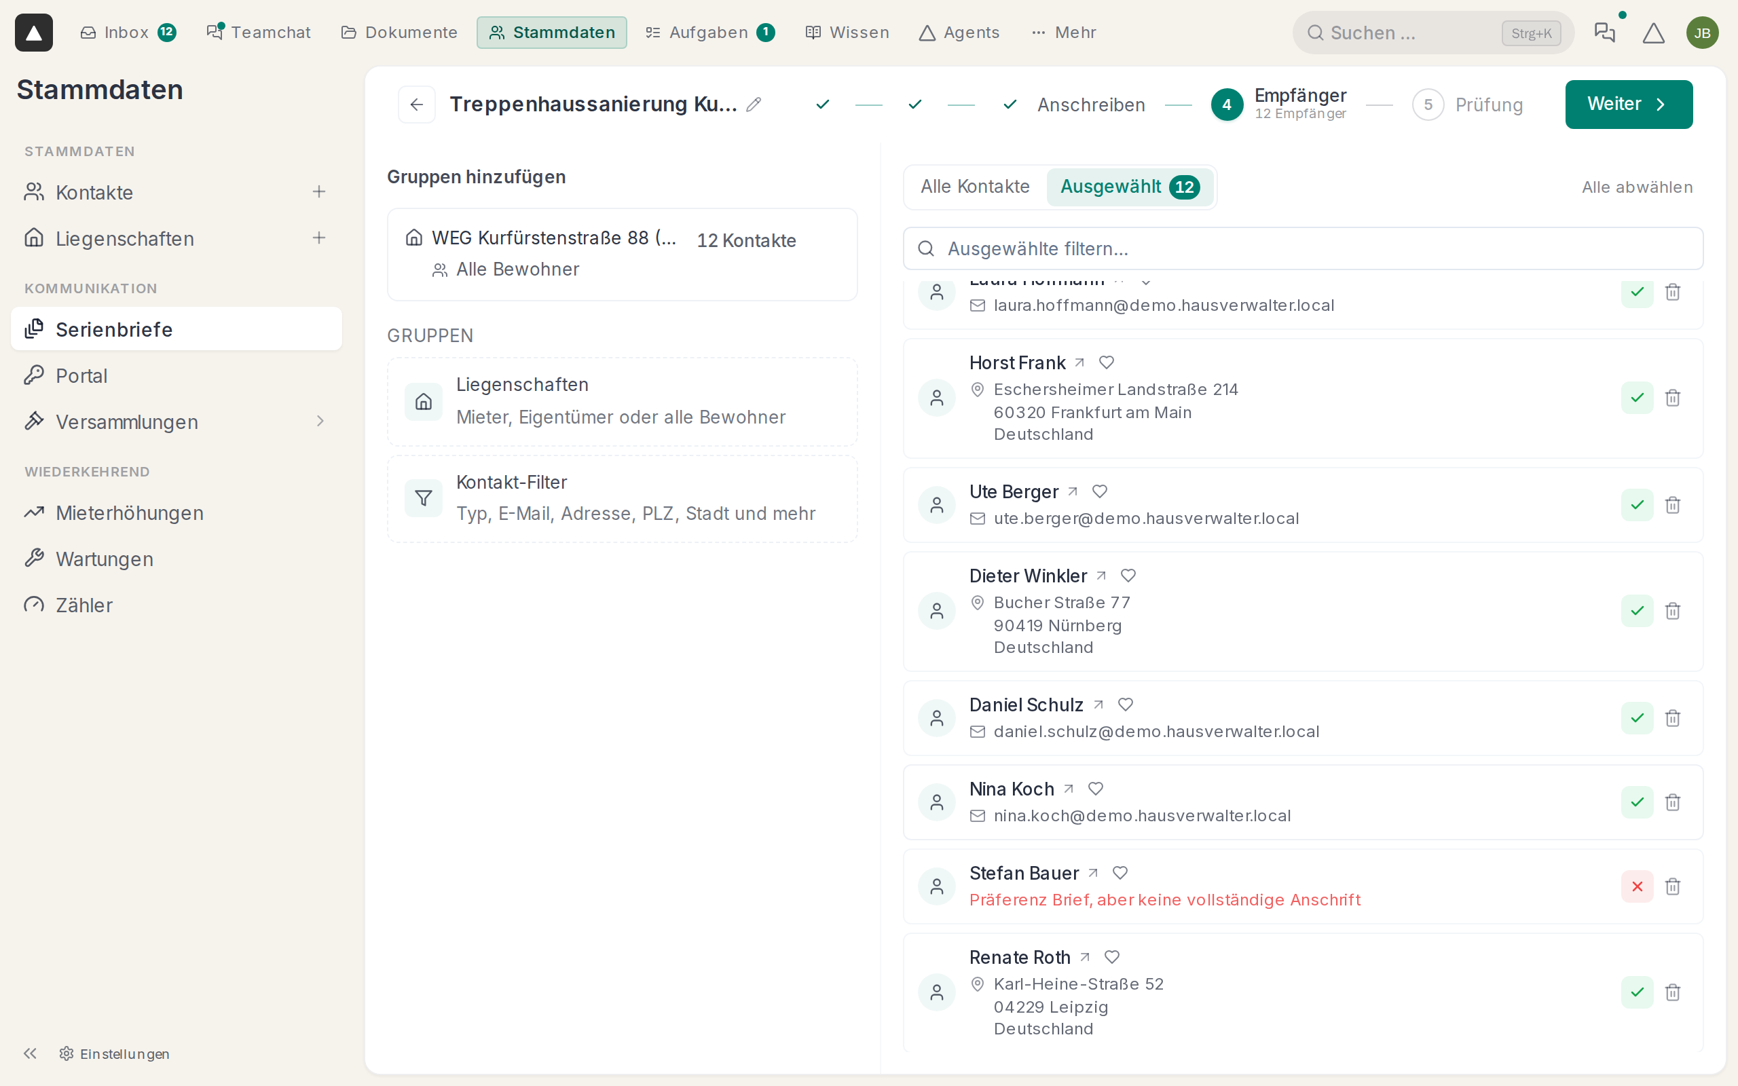Add a new contact with plus icon

coord(319,192)
